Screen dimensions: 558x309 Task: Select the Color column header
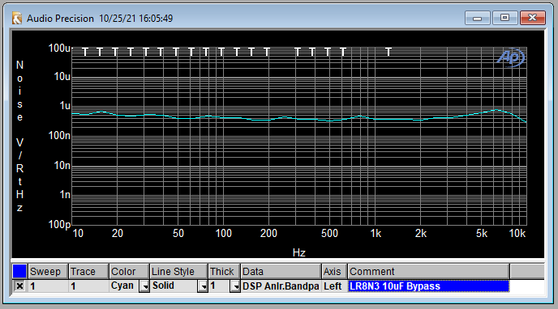[x=129, y=272]
